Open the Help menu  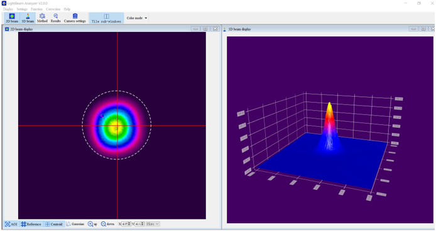[67, 9]
